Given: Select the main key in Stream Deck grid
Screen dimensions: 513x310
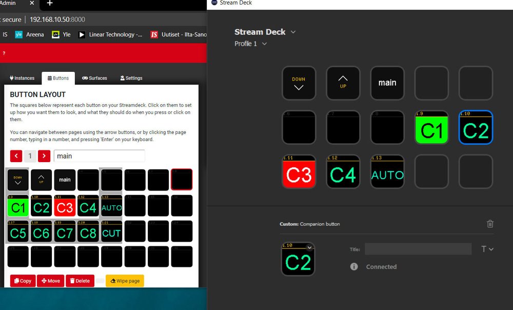Looking at the screenshot, I should 387,83.
